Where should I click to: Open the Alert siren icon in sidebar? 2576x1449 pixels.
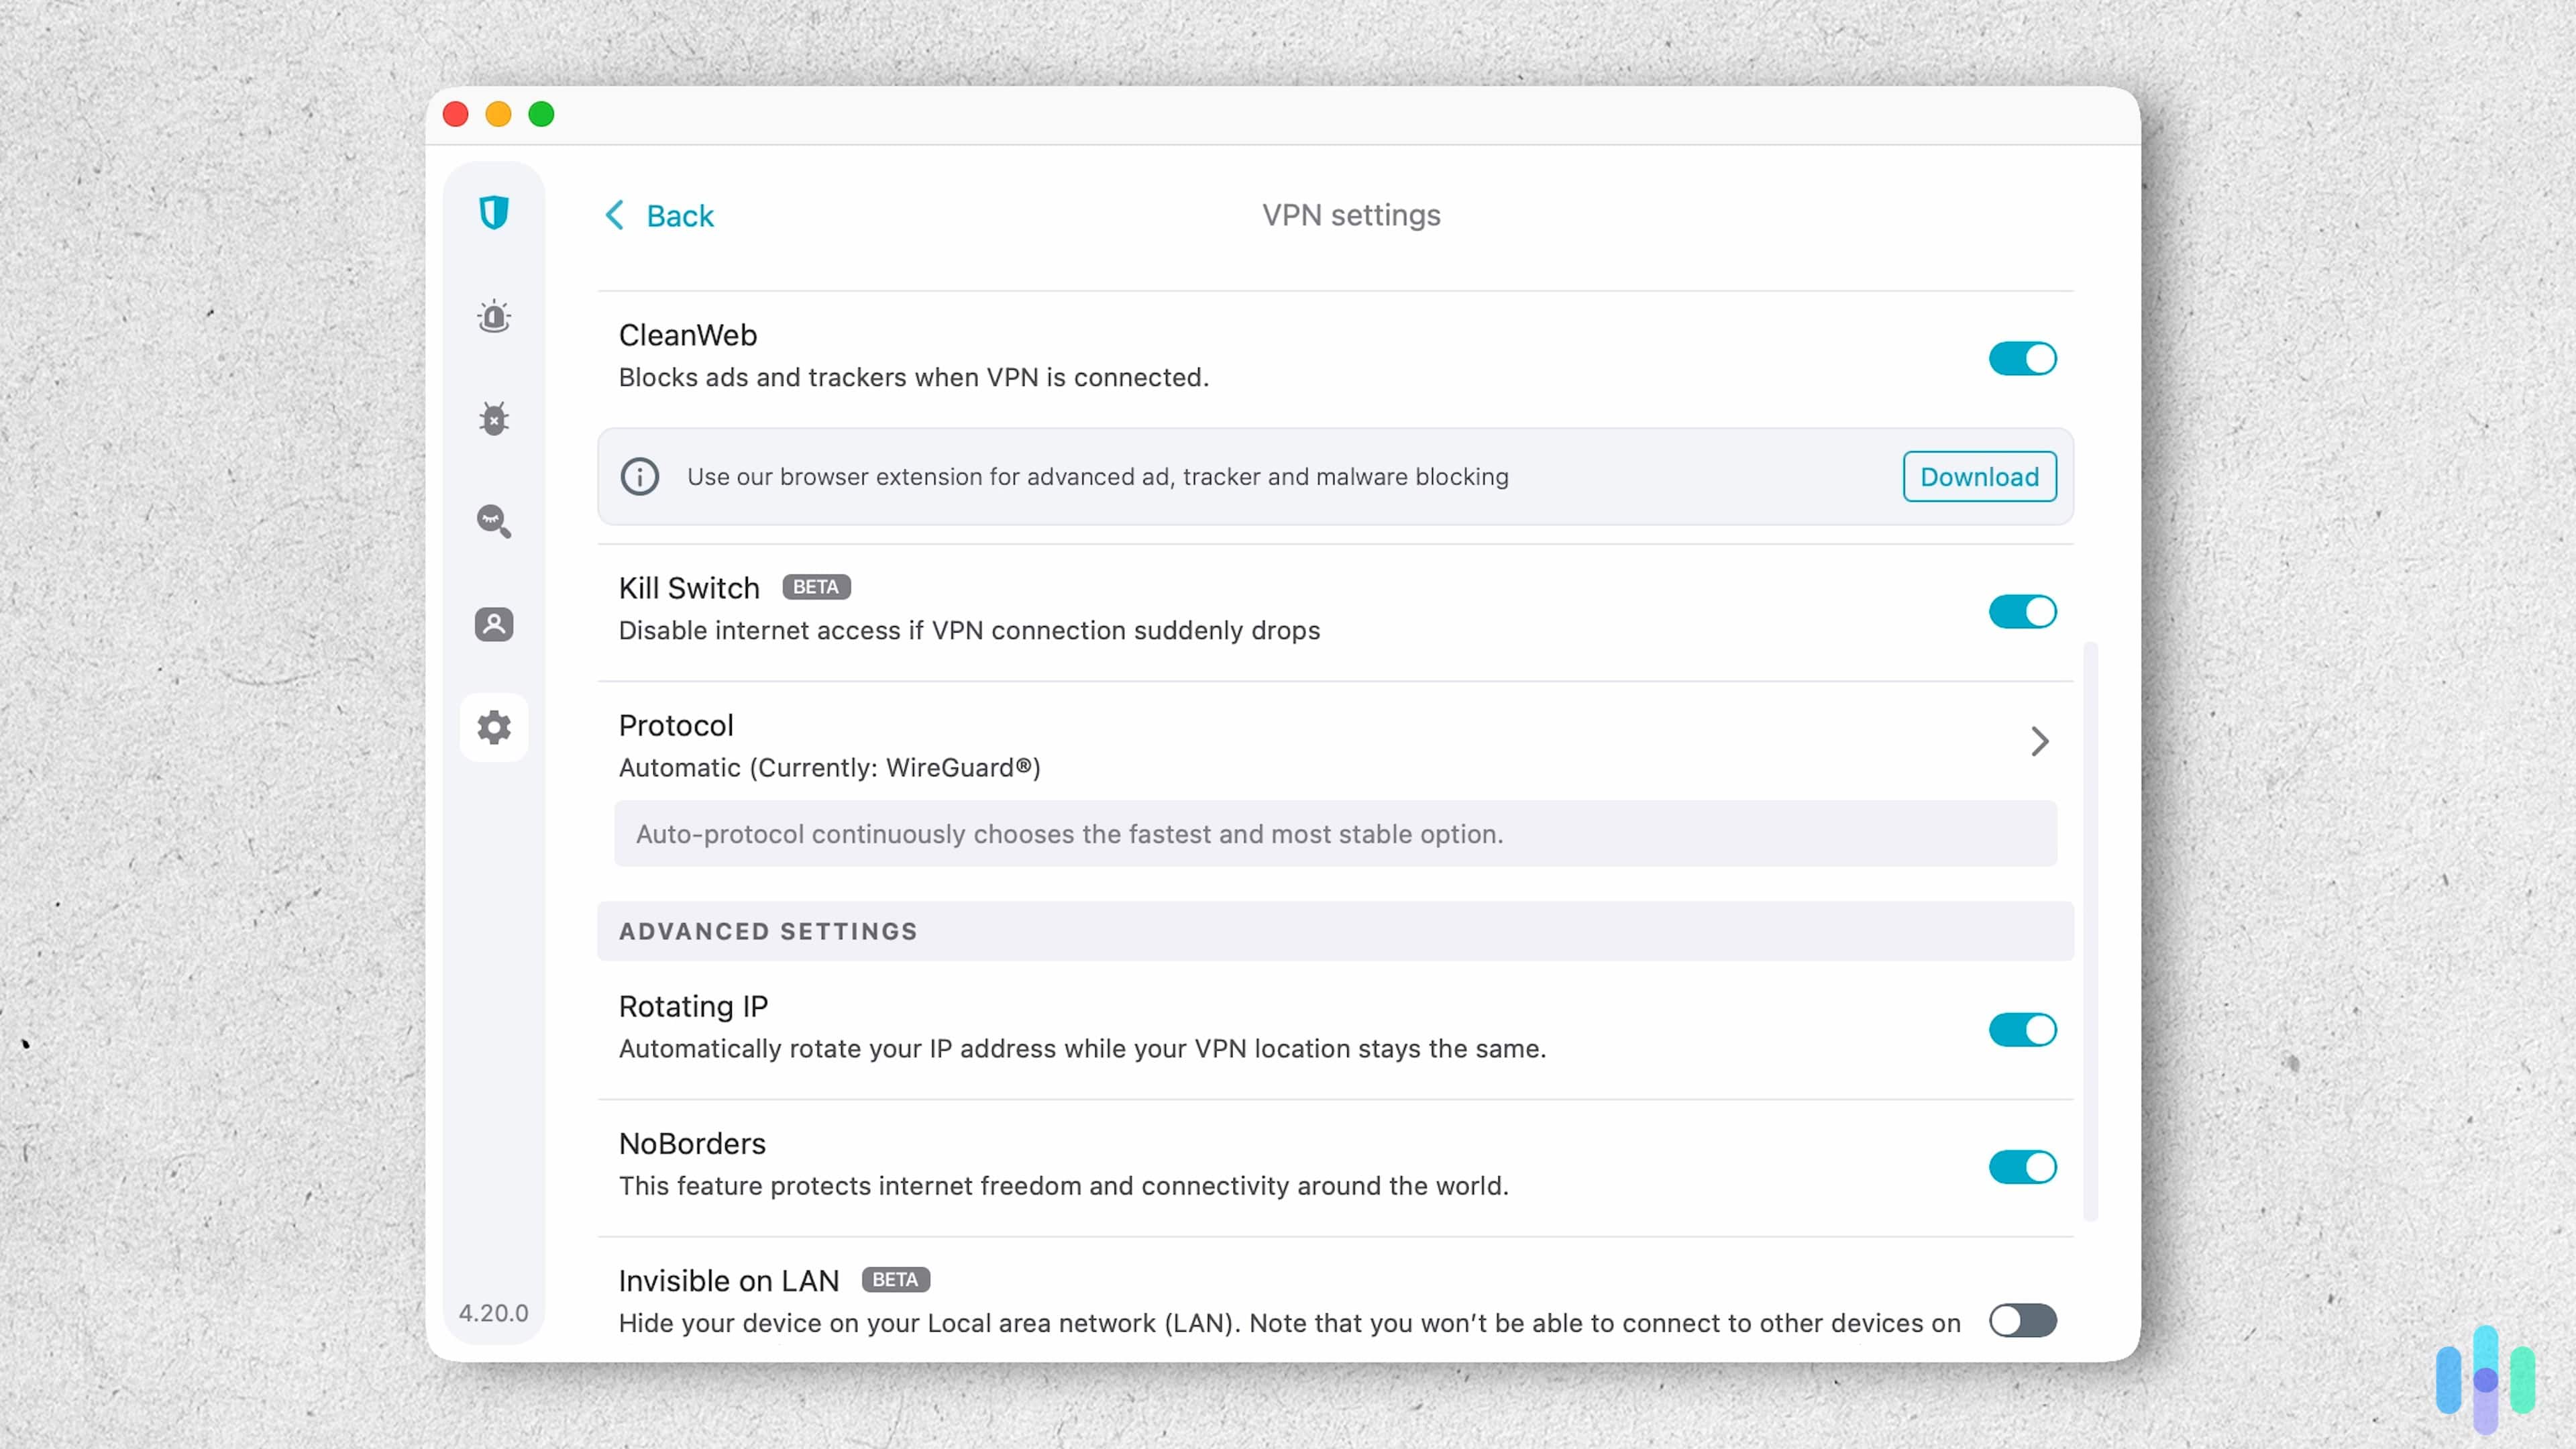point(494,316)
